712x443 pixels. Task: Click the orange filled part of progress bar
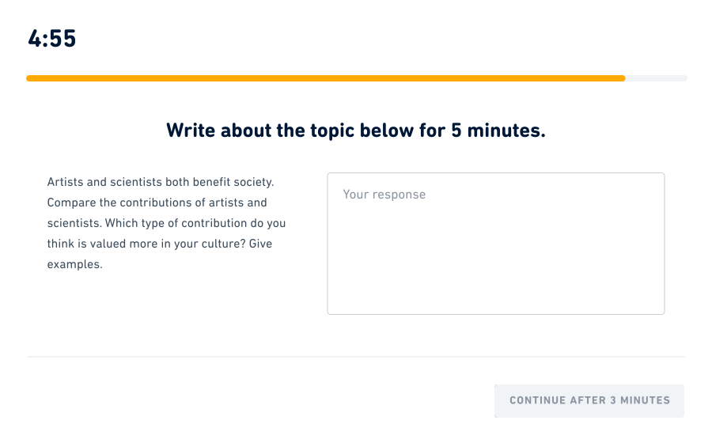(x=324, y=78)
